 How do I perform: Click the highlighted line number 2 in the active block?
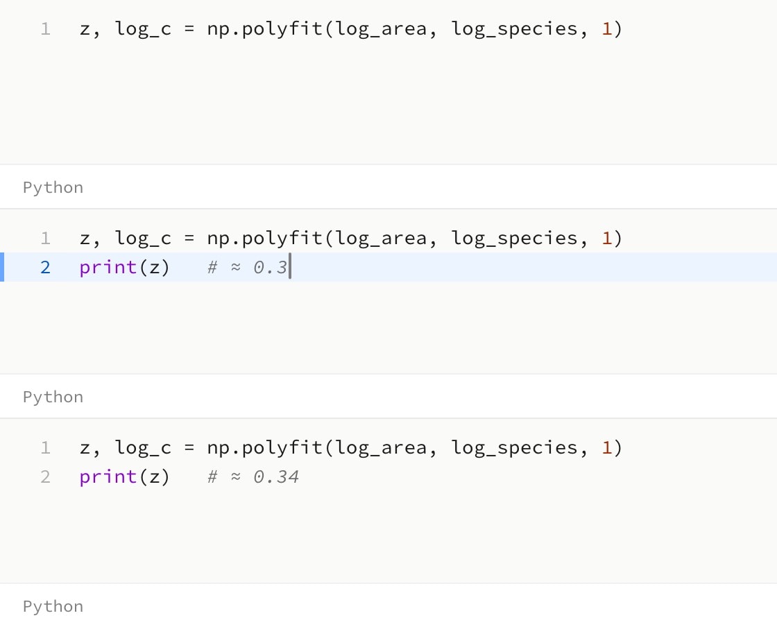coord(46,268)
